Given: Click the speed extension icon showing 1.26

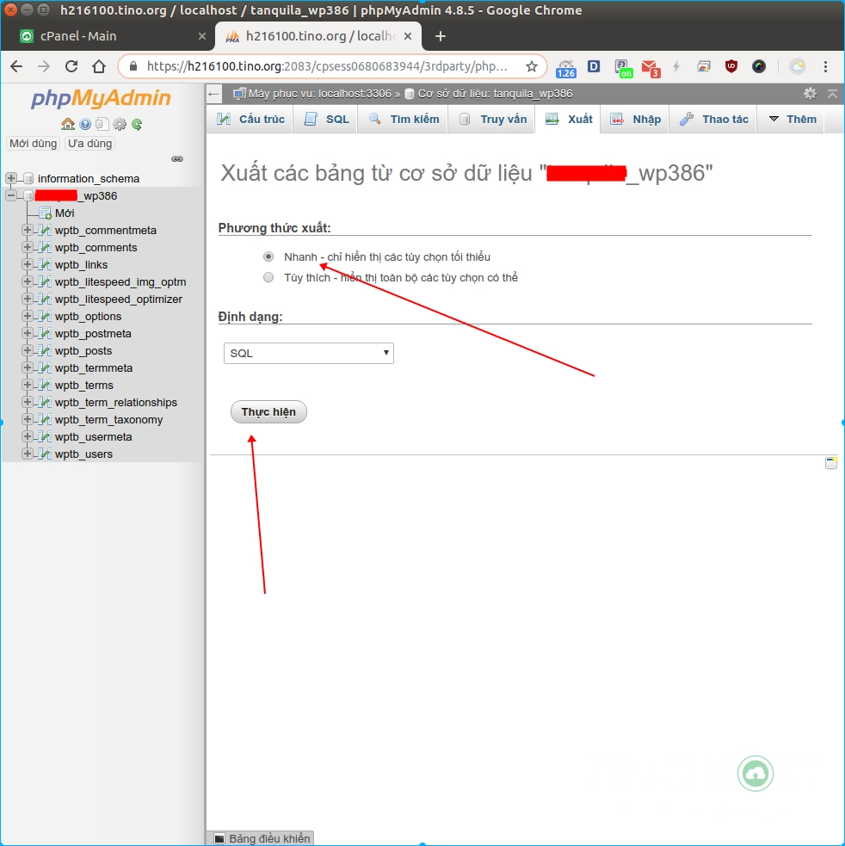Looking at the screenshot, I should (566, 68).
